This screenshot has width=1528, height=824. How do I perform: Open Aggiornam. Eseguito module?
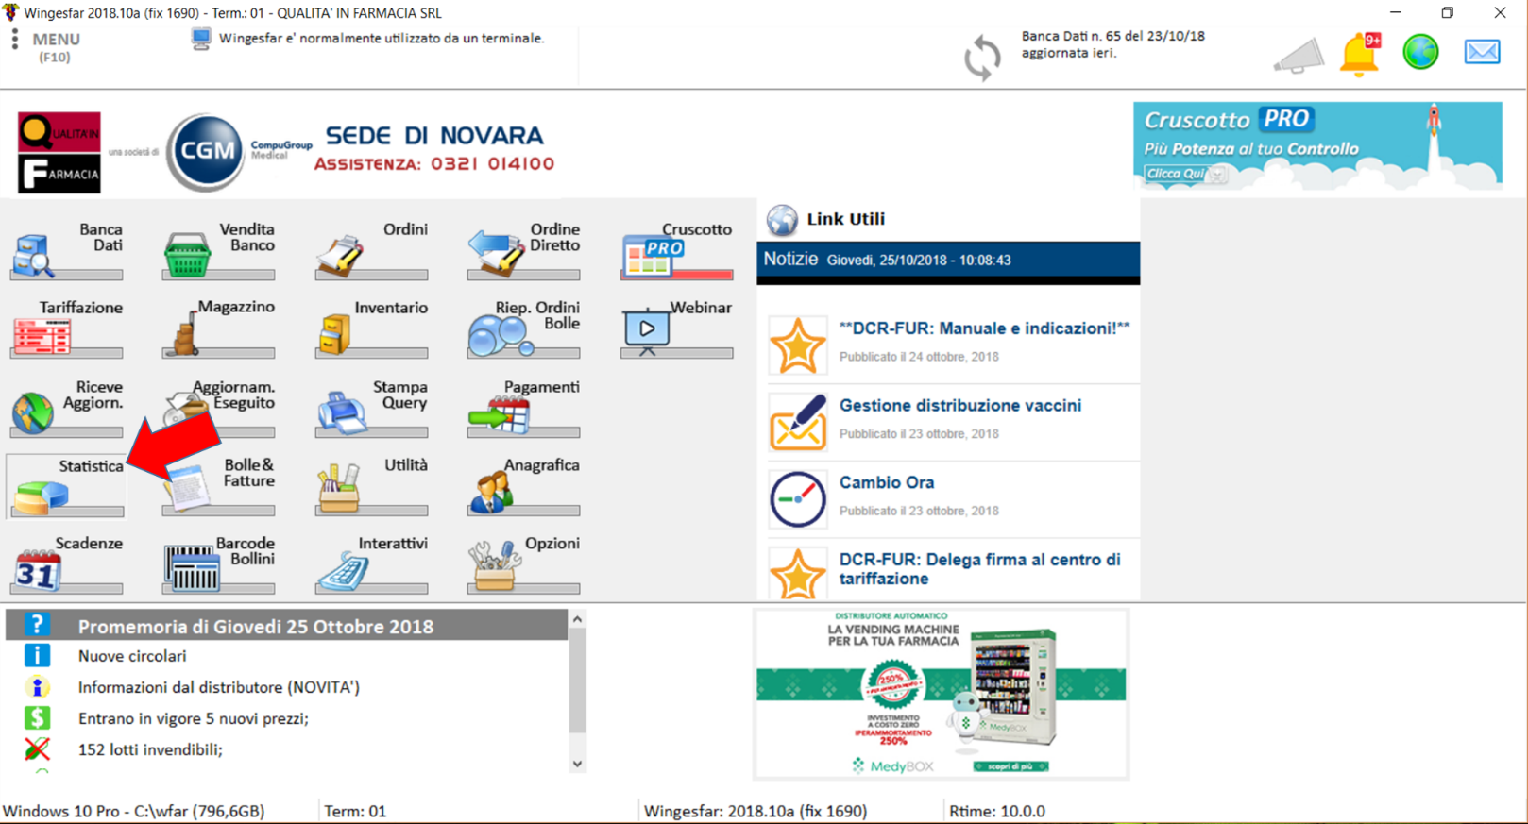(x=218, y=408)
